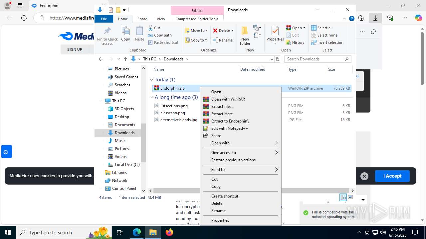Open address bar history dropdown
426x239 pixels.
[272, 59]
